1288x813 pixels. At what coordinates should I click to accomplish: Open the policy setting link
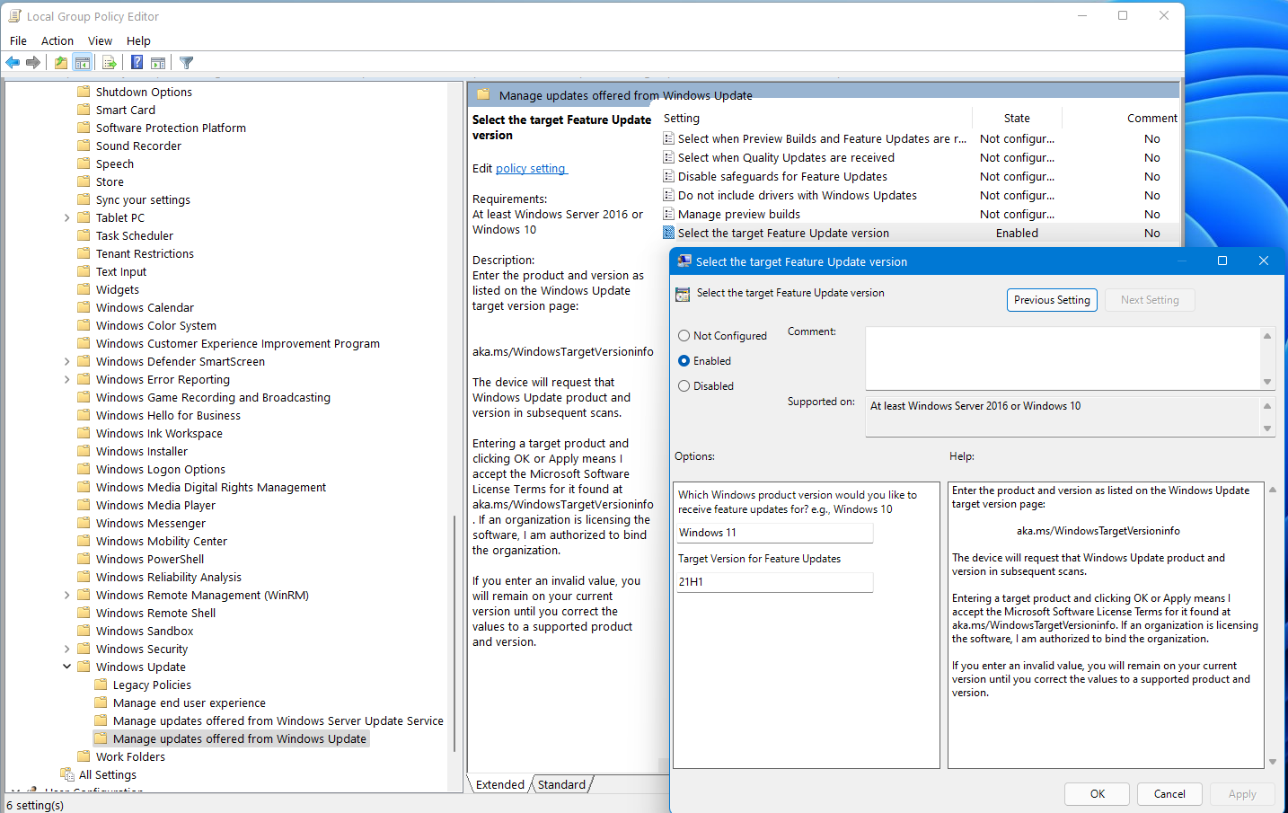[530, 168]
